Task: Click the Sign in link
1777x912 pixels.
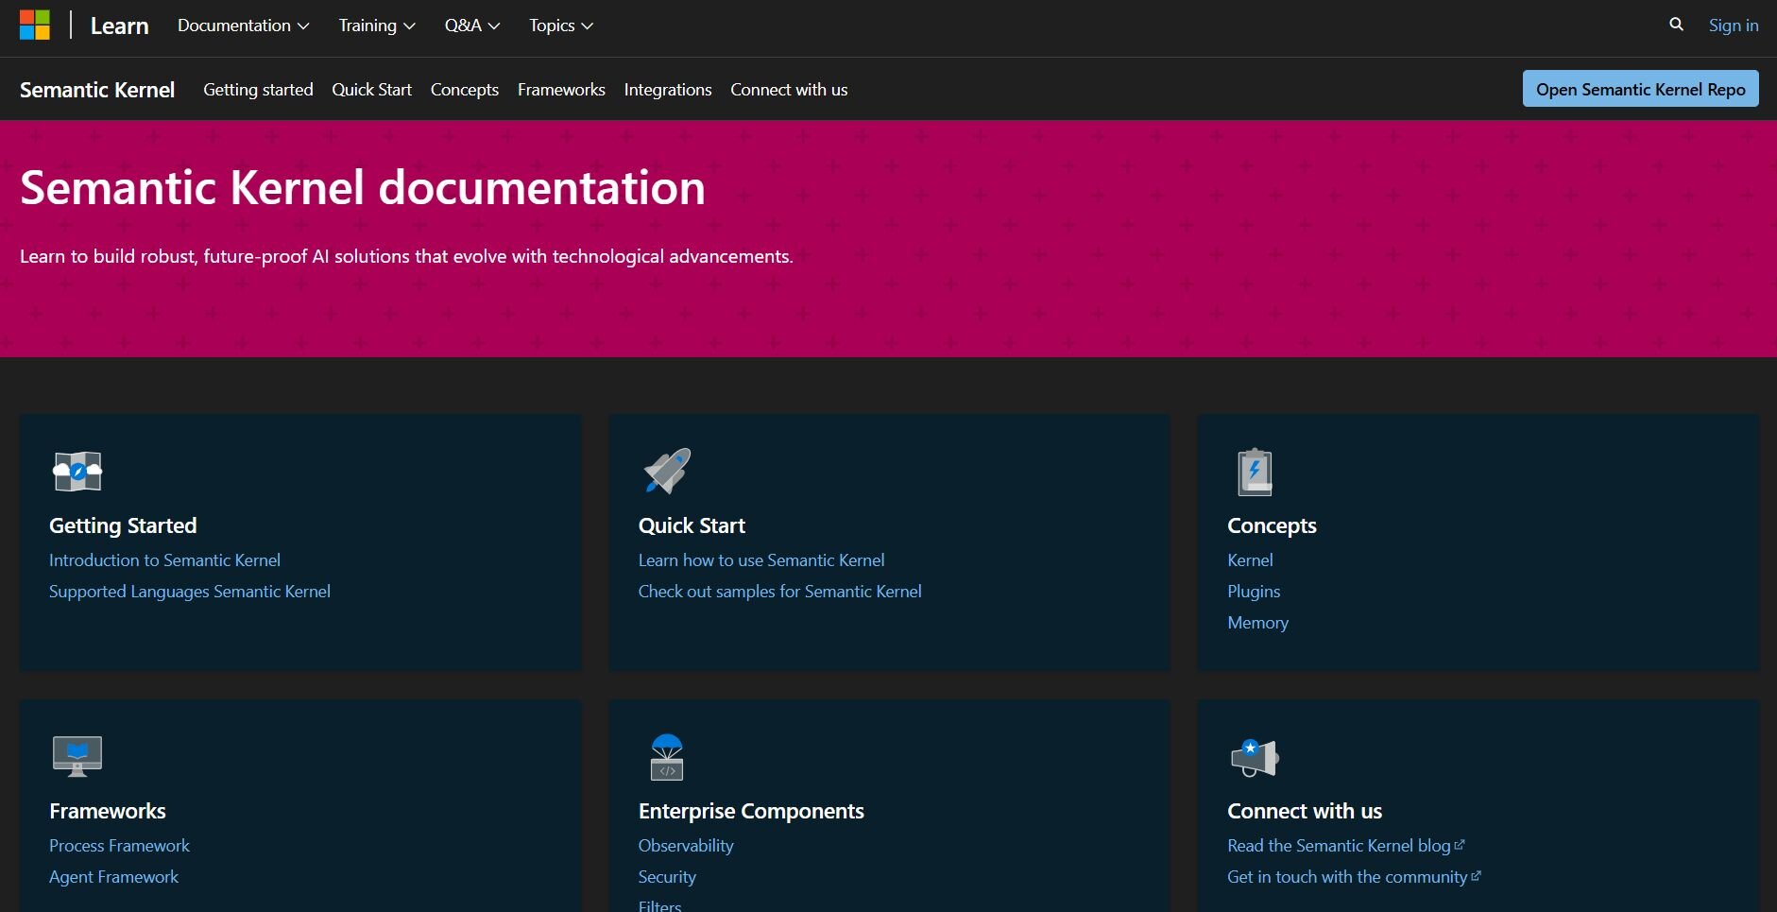Action: 1733,26
